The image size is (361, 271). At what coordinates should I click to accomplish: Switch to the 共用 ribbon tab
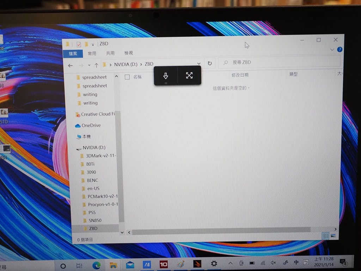coord(110,53)
